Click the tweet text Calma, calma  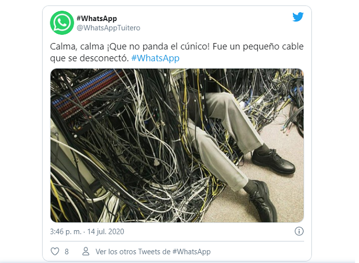[77, 47]
